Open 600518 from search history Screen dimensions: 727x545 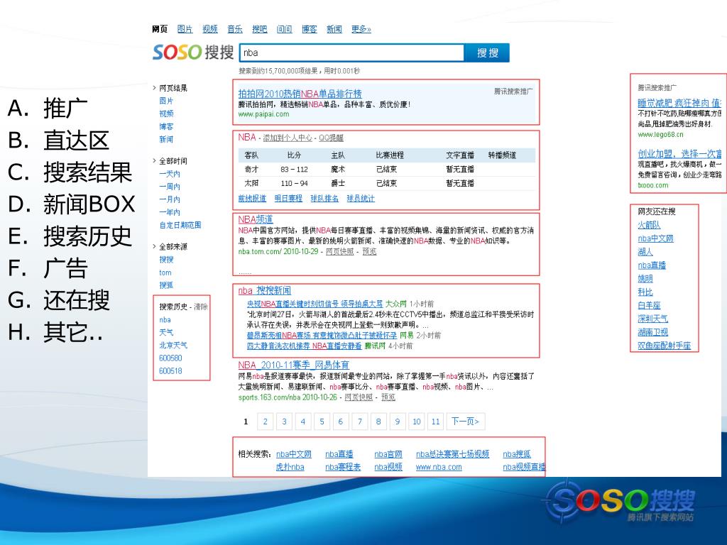(170, 370)
